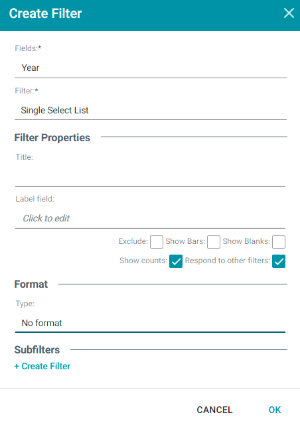Check the Show Blanks checkbox
The height and width of the screenshot is (421, 300).
point(279,242)
